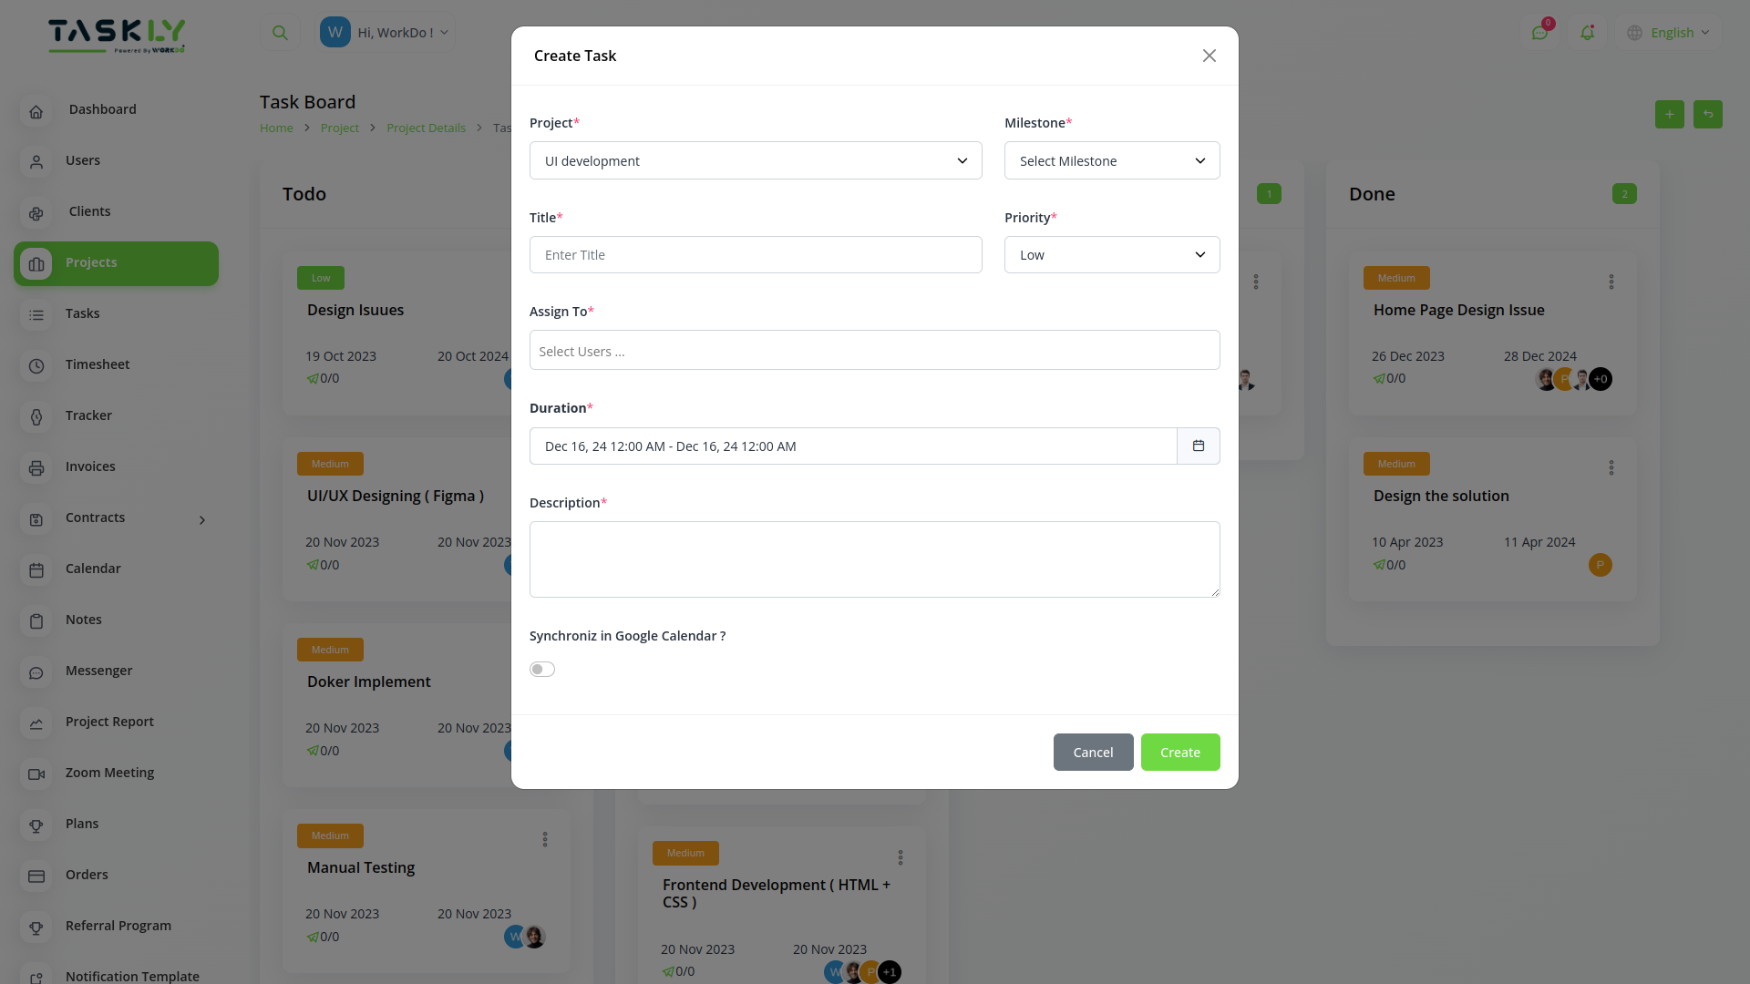Image resolution: width=1750 pixels, height=984 pixels.
Task: Enable Synchroniz in Google Calendar toggle
Action: click(542, 669)
